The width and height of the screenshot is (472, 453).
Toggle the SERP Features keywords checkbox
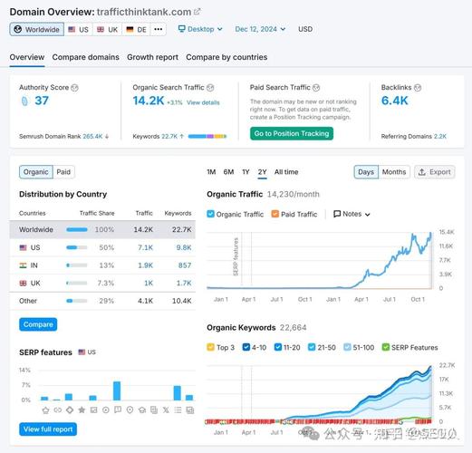click(x=386, y=347)
